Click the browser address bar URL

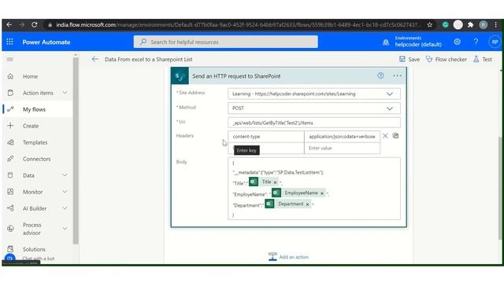(236, 24)
